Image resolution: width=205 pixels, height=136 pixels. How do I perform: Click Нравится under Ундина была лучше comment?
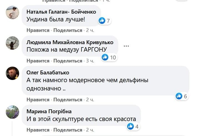pyautogui.click(x=38, y=30)
